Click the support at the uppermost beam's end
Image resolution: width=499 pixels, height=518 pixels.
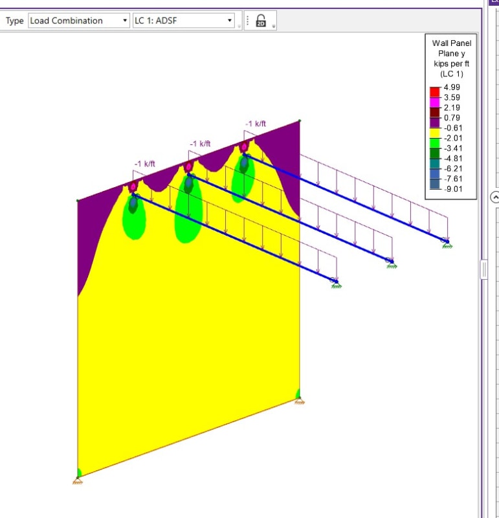(447, 244)
